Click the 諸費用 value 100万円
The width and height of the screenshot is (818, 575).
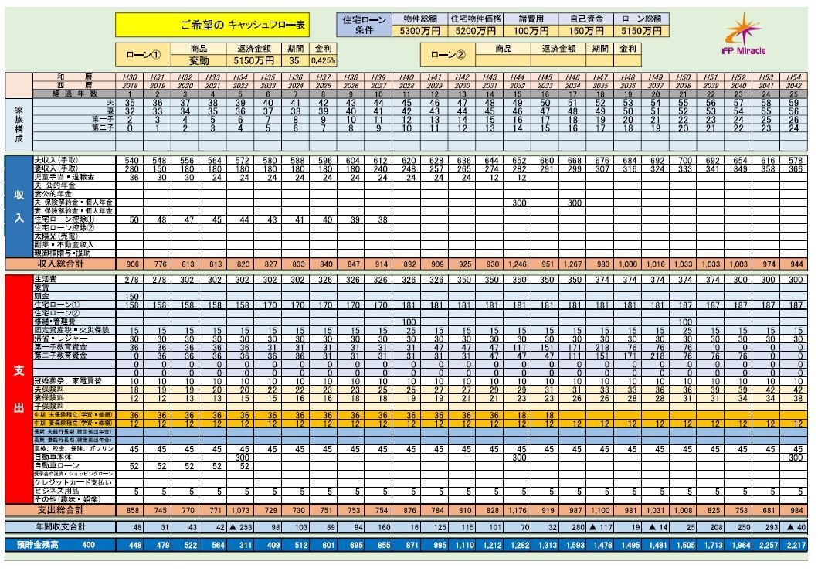point(531,32)
